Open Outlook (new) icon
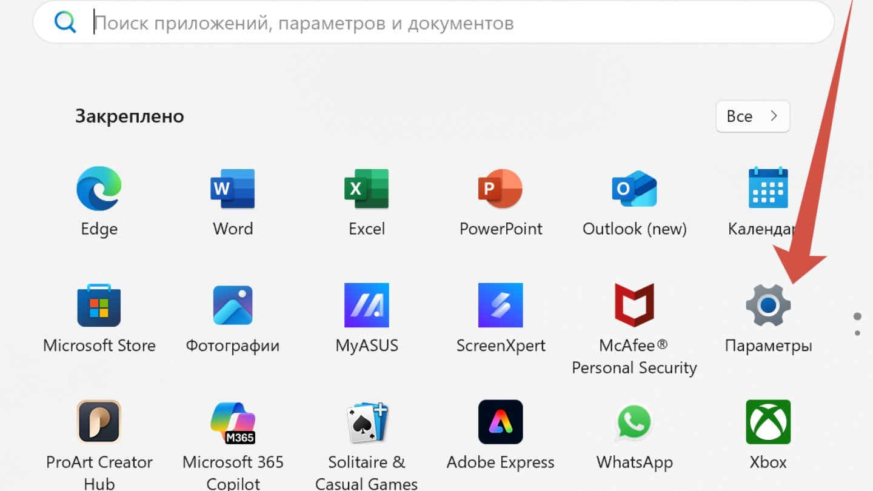Viewport: 873px width, 491px height. tap(635, 189)
